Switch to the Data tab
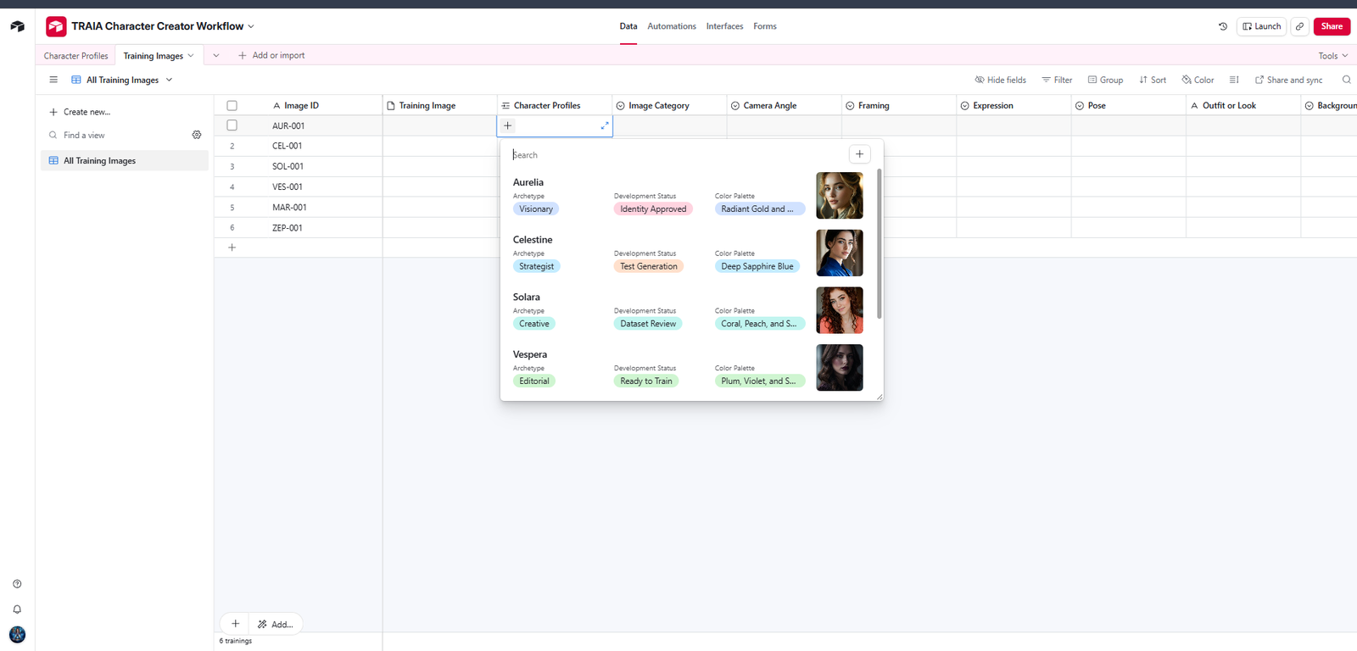 pyautogui.click(x=628, y=26)
